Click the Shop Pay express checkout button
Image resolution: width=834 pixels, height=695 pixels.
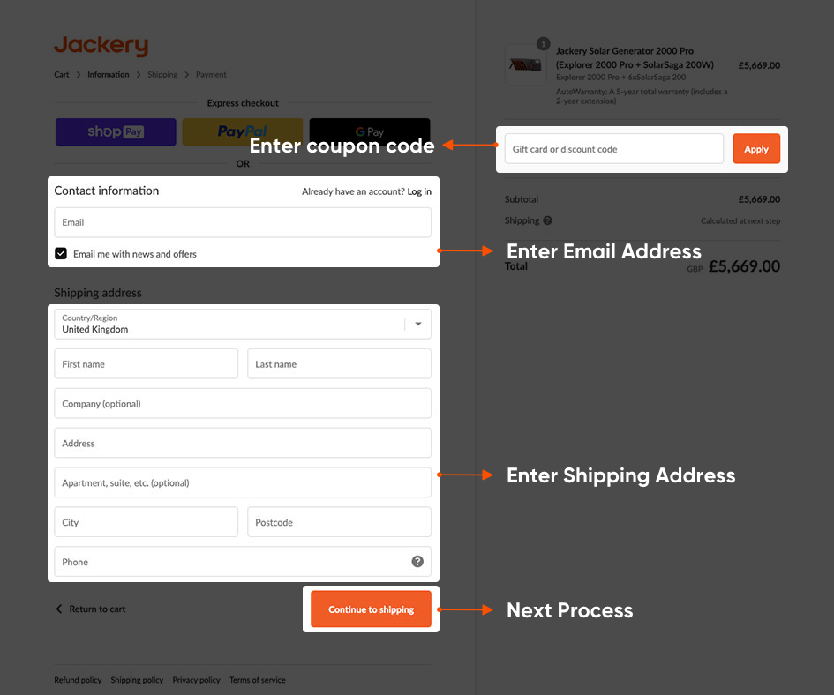[x=116, y=132]
